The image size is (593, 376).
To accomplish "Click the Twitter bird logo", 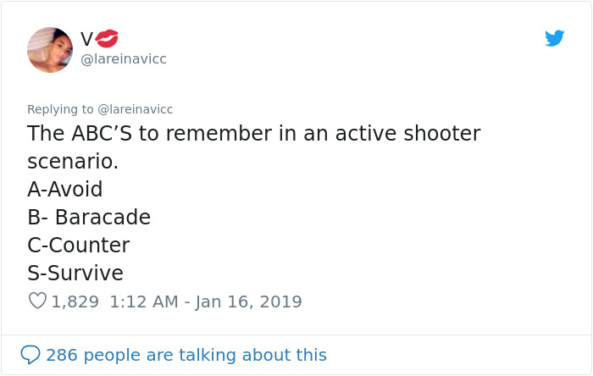I will (x=554, y=38).
